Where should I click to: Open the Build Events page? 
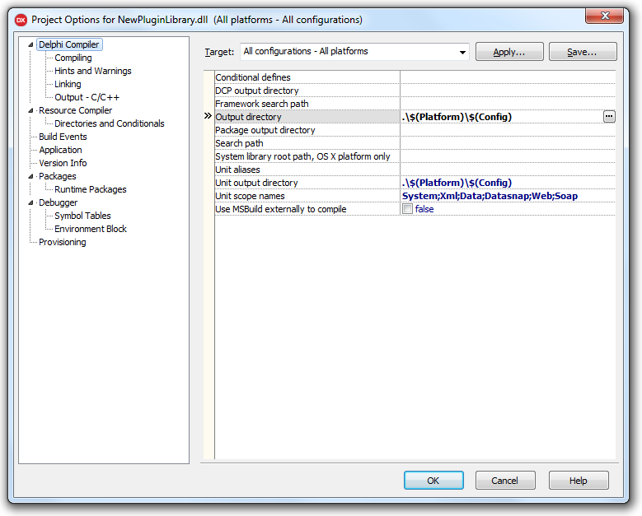pos(63,137)
